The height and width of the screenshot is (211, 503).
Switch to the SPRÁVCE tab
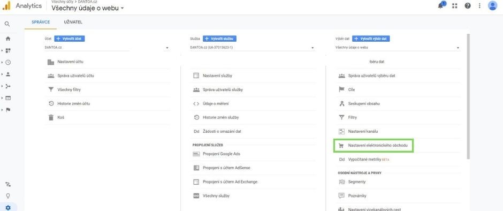41,22
